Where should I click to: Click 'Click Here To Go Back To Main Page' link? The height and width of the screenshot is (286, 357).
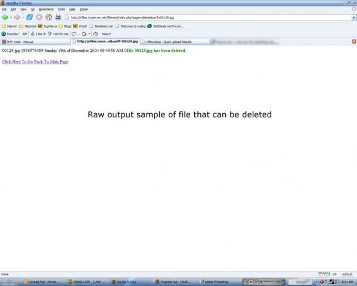coord(35,62)
